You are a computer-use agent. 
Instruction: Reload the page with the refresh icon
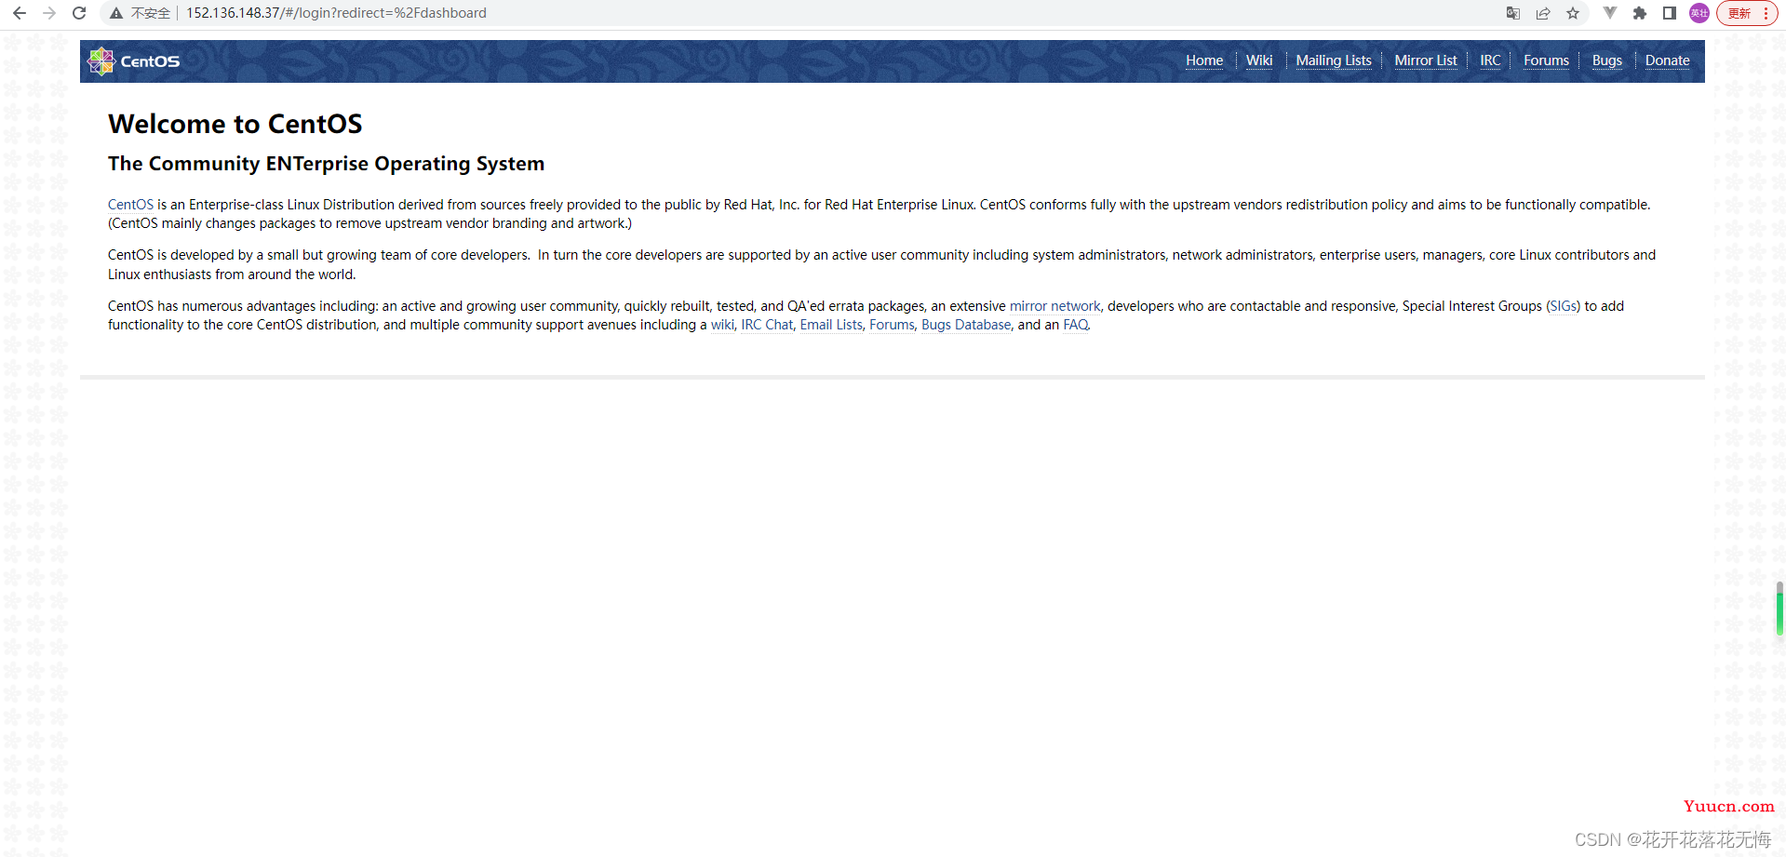79,13
